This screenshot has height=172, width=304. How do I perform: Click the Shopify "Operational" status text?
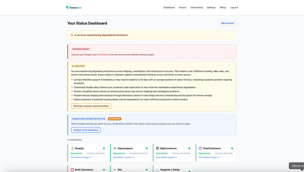coord(76,153)
